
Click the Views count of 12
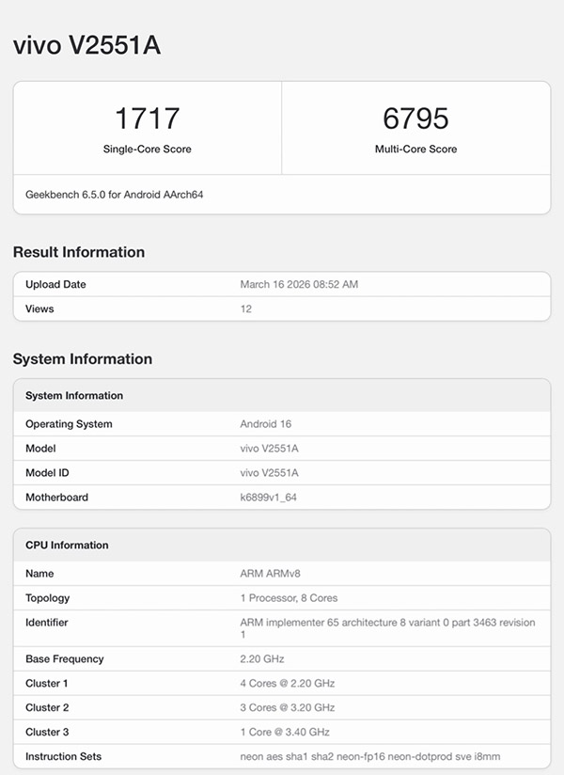(246, 308)
